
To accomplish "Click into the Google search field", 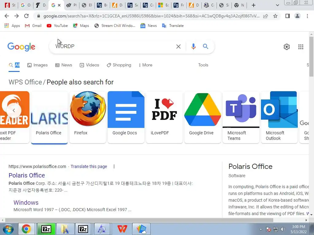I will [x=114, y=47].
